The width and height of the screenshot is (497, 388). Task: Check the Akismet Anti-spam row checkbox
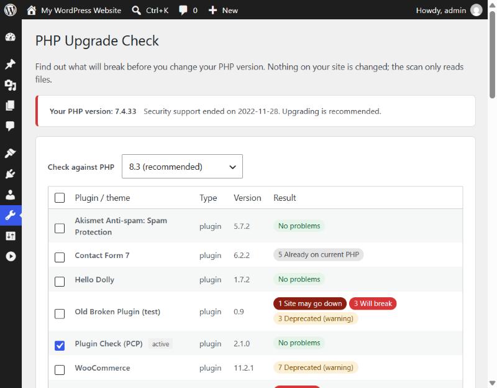tap(60, 228)
